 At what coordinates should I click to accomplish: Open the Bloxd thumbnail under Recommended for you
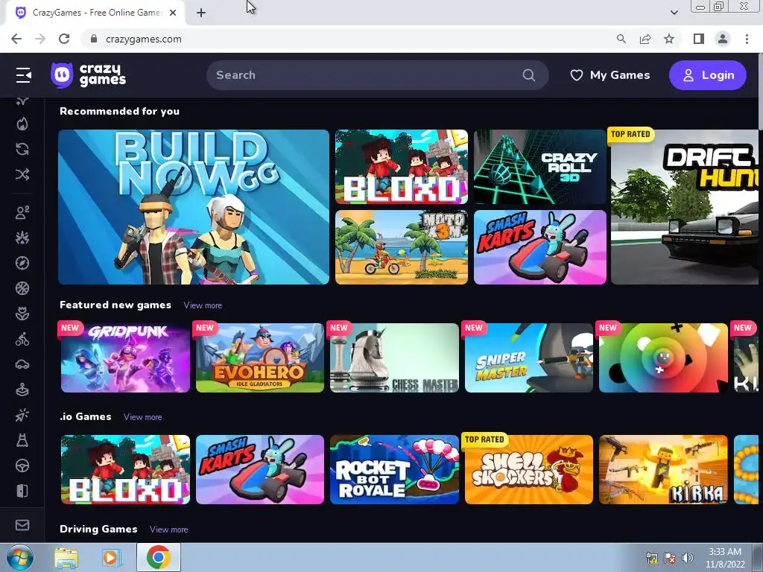(x=402, y=167)
